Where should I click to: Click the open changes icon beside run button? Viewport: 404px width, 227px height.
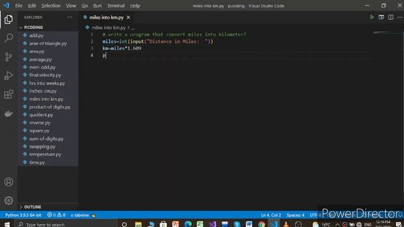[x=381, y=17]
